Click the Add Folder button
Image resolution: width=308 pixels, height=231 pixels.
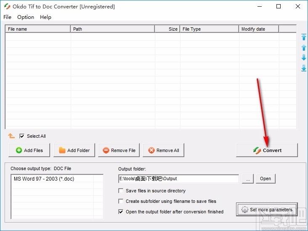[x=74, y=150]
